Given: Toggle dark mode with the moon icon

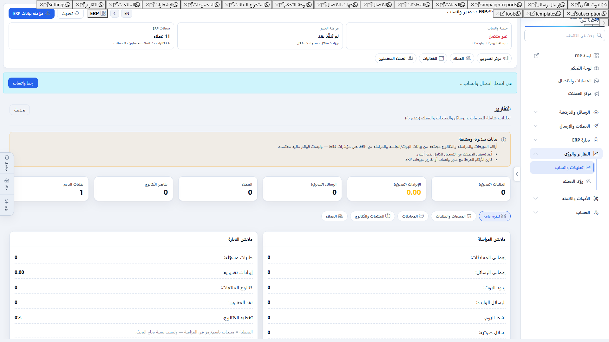Looking at the screenshot, I should click(x=115, y=14).
